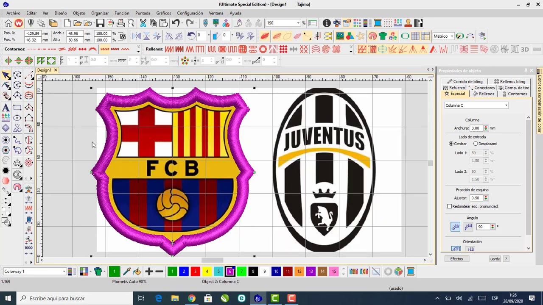Adjust the Ajustar 0.50 spinner
The image size is (543, 305).
coord(486,198)
